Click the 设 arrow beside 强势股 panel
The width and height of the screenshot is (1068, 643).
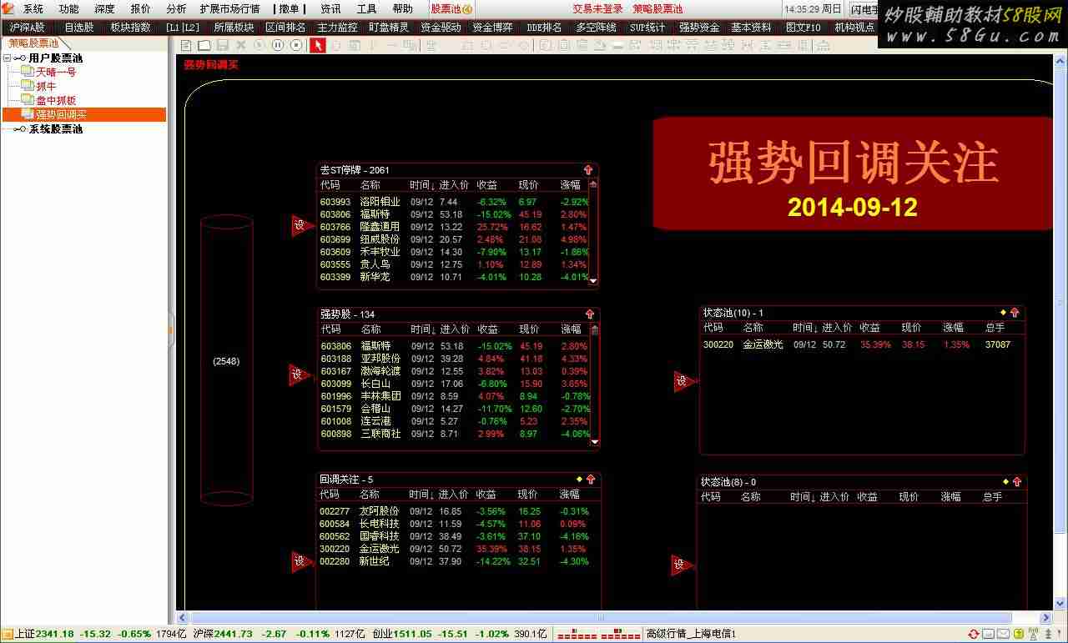point(300,374)
